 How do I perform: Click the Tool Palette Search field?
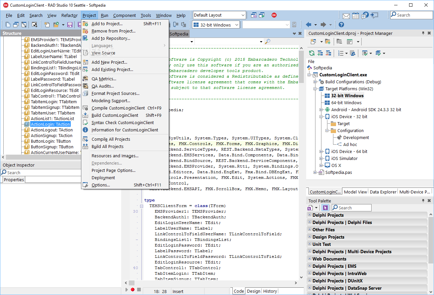351,208
